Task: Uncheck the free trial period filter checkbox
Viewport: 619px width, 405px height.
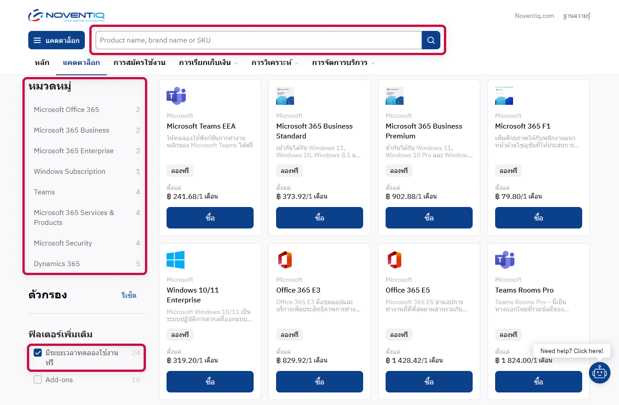Action: point(38,353)
